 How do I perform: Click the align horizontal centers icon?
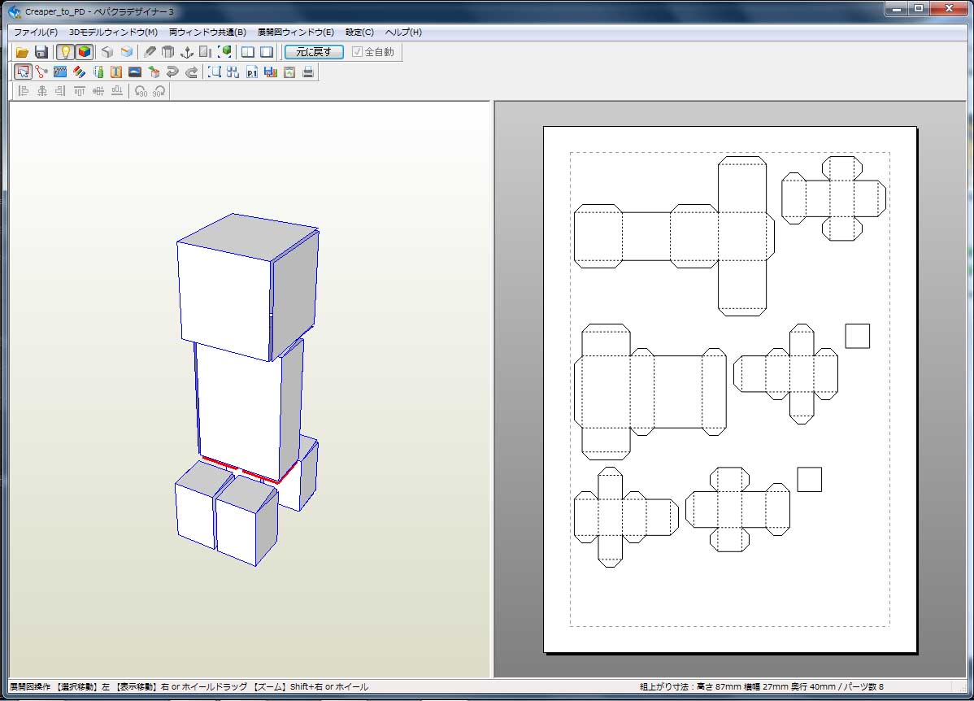coord(42,91)
